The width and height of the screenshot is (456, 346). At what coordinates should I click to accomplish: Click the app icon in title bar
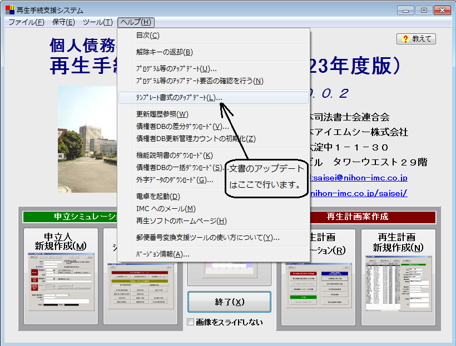(x=9, y=10)
